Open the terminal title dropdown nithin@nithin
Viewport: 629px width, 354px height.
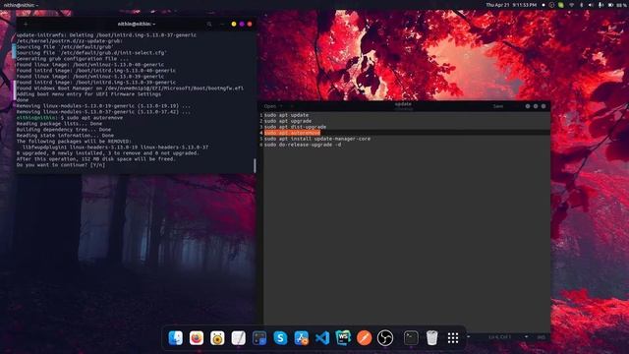tap(137, 24)
